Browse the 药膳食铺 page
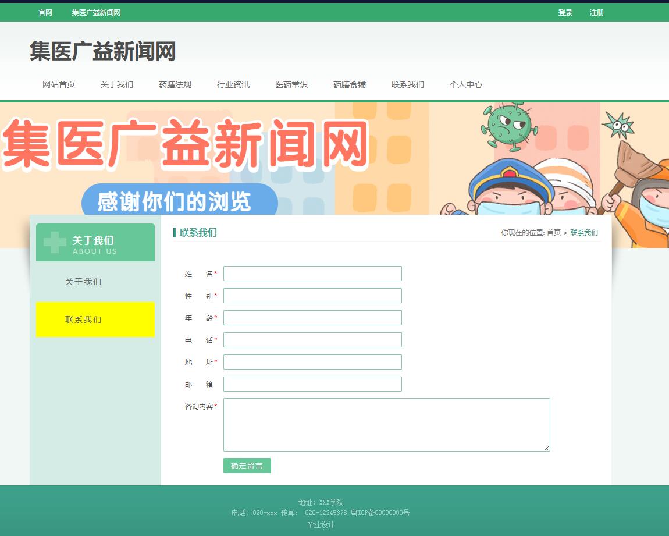This screenshot has height=536, width=669. (x=349, y=84)
